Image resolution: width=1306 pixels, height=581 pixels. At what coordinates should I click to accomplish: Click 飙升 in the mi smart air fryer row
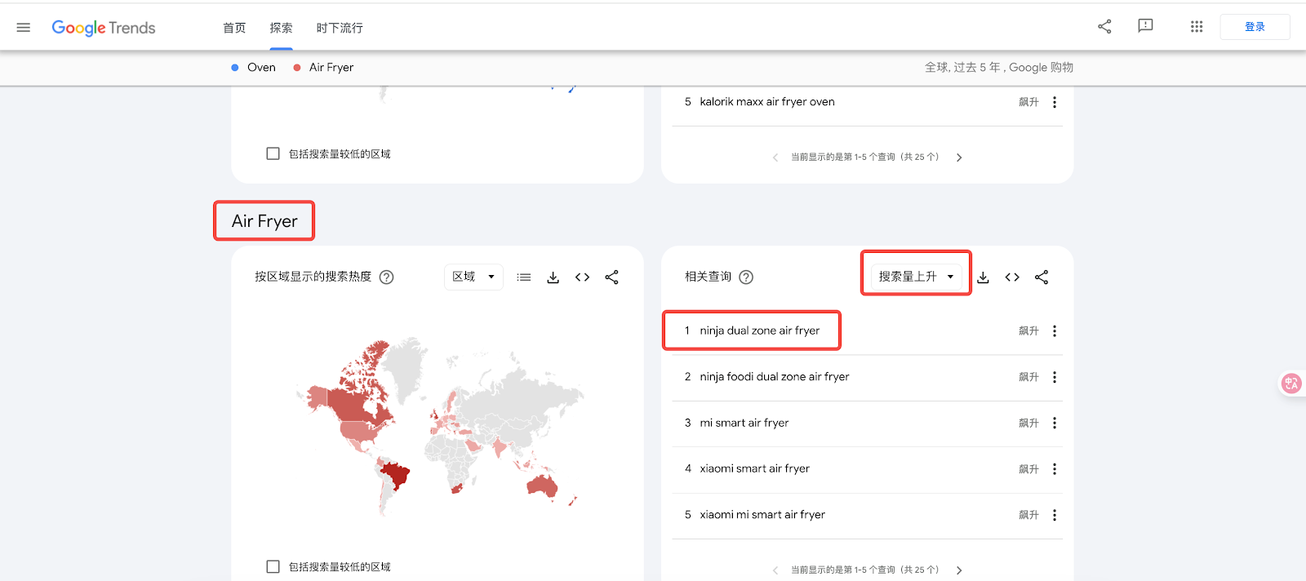coord(1028,424)
